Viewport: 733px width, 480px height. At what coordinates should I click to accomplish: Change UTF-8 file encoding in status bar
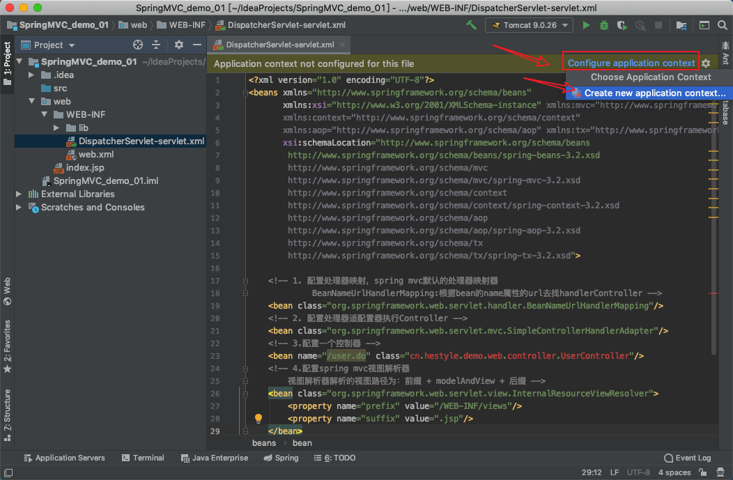click(x=638, y=472)
